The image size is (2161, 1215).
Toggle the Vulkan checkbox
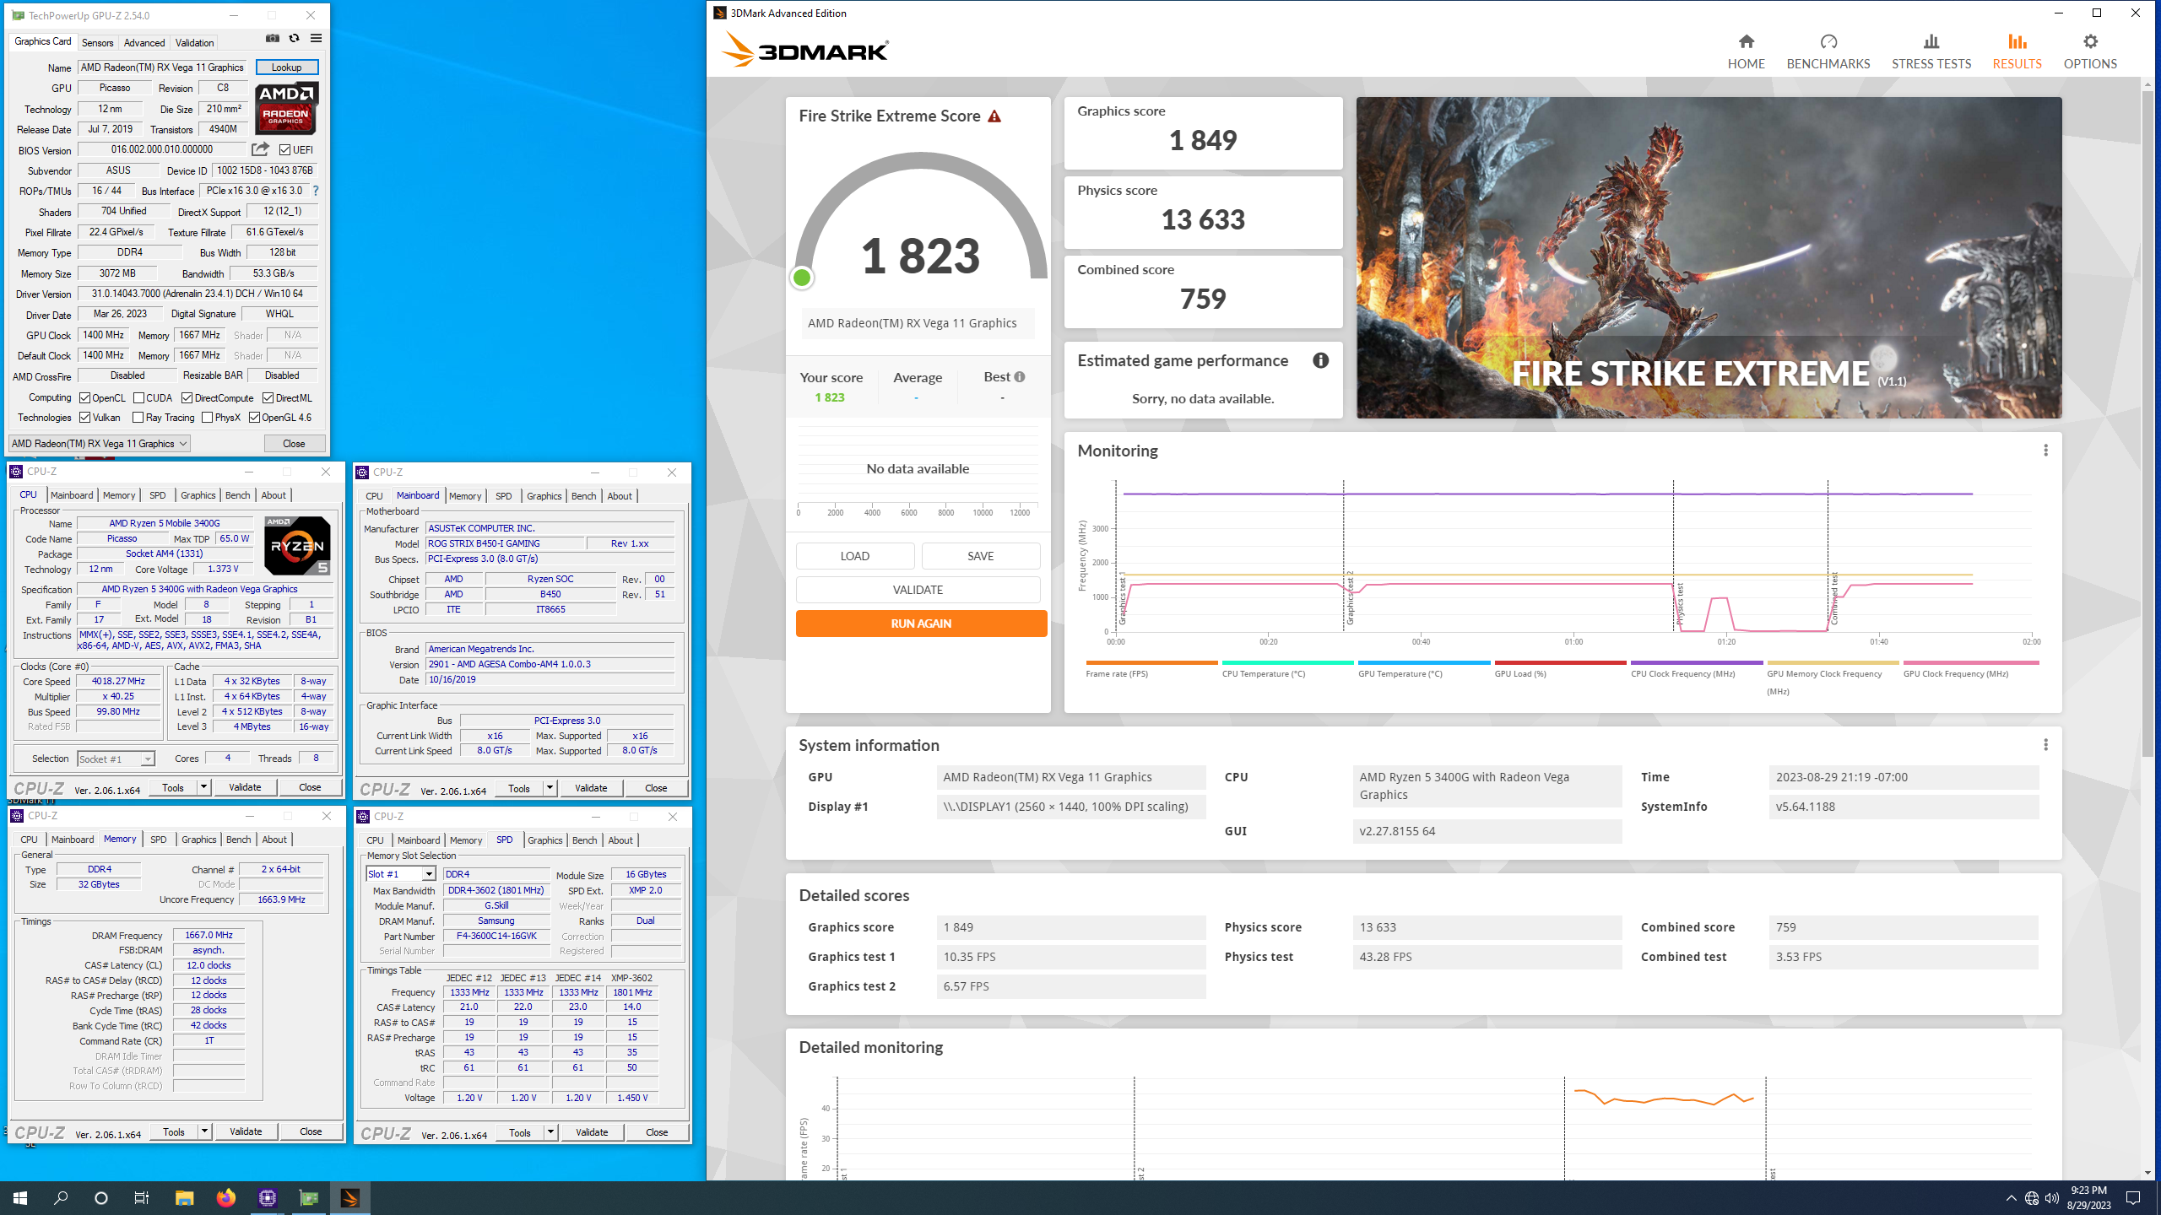tap(84, 418)
